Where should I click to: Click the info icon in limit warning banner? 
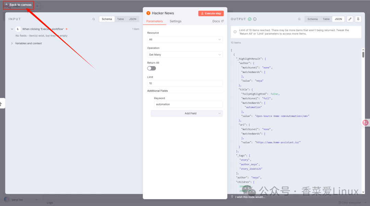235,32
